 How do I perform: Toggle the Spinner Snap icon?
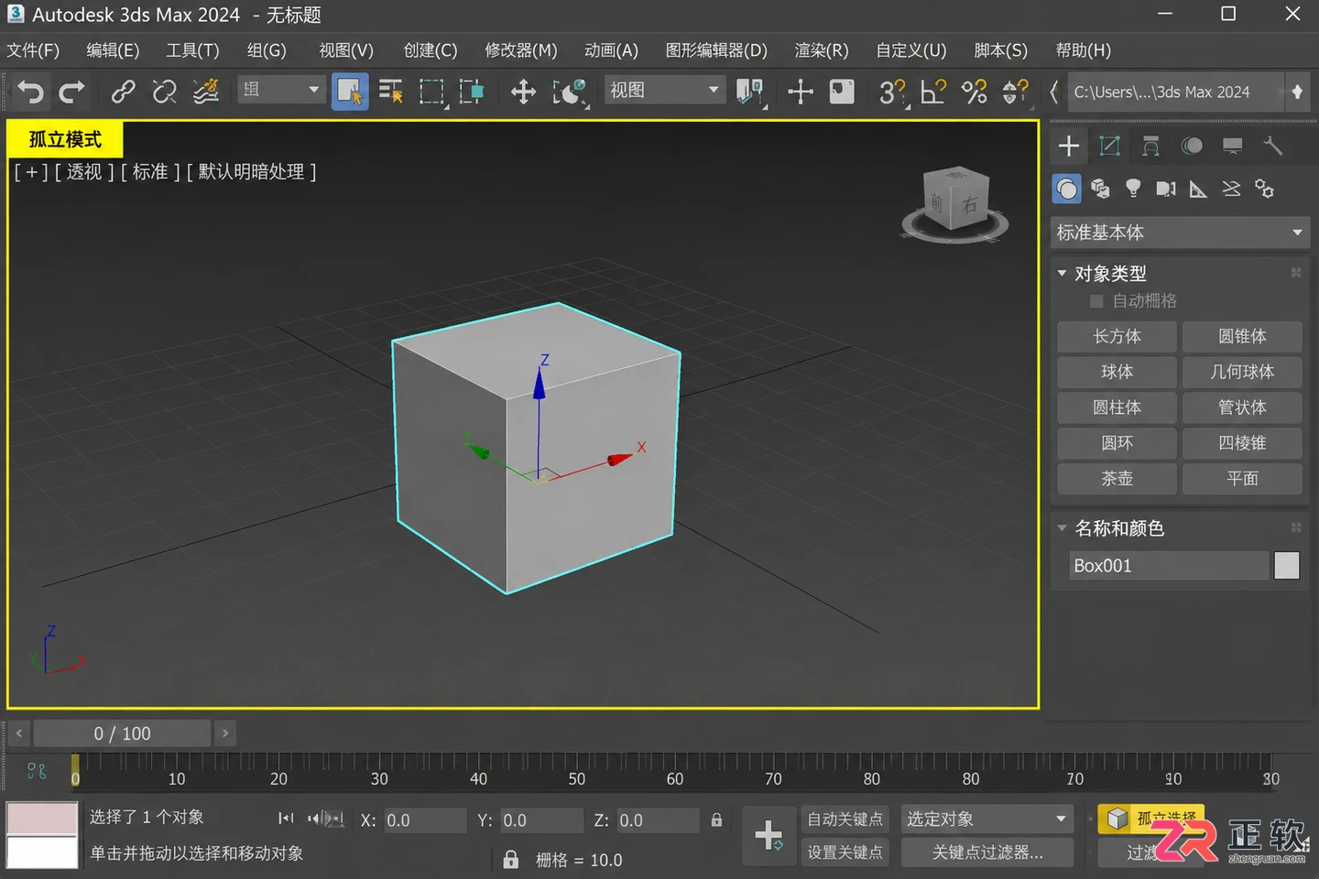pyautogui.click(x=1016, y=92)
